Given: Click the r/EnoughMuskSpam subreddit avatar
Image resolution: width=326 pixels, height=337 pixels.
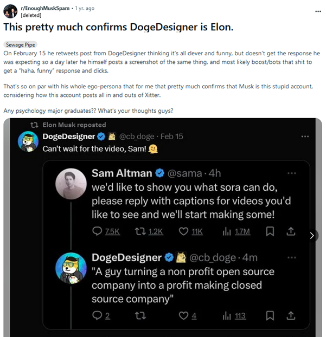Looking at the screenshot, I should 10,12.
